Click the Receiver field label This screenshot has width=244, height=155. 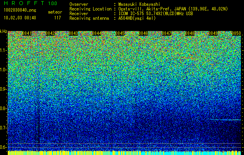[x=79, y=14]
